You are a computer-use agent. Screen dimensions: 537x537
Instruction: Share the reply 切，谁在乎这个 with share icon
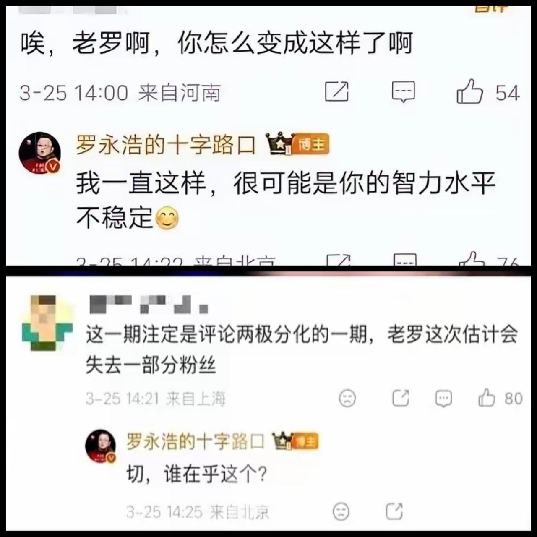click(x=394, y=511)
